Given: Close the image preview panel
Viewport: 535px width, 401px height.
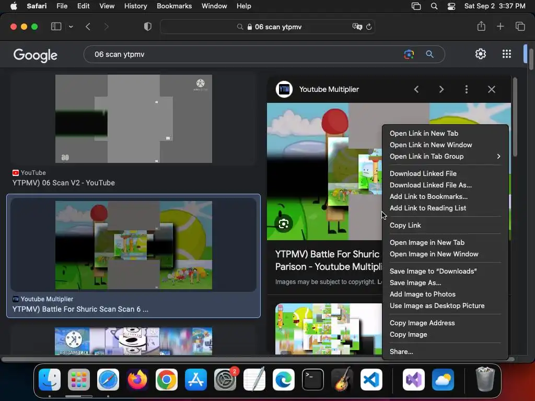Looking at the screenshot, I should click(x=491, y=89).
